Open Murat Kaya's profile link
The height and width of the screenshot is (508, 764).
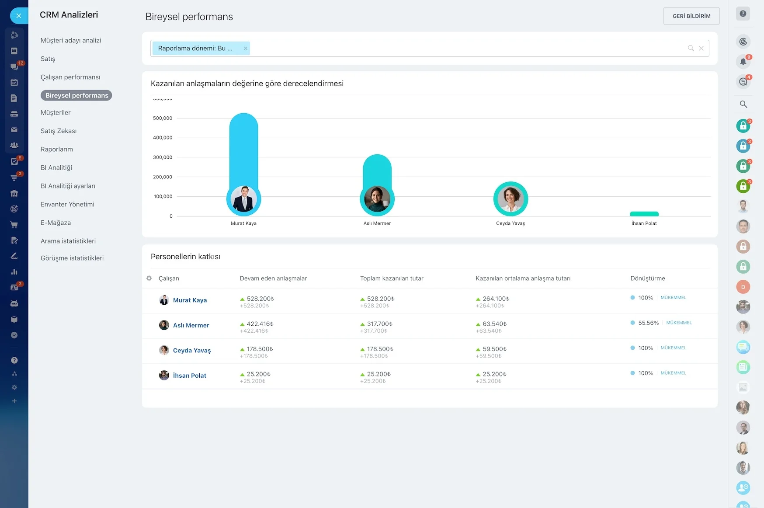(x=190, y=300)
